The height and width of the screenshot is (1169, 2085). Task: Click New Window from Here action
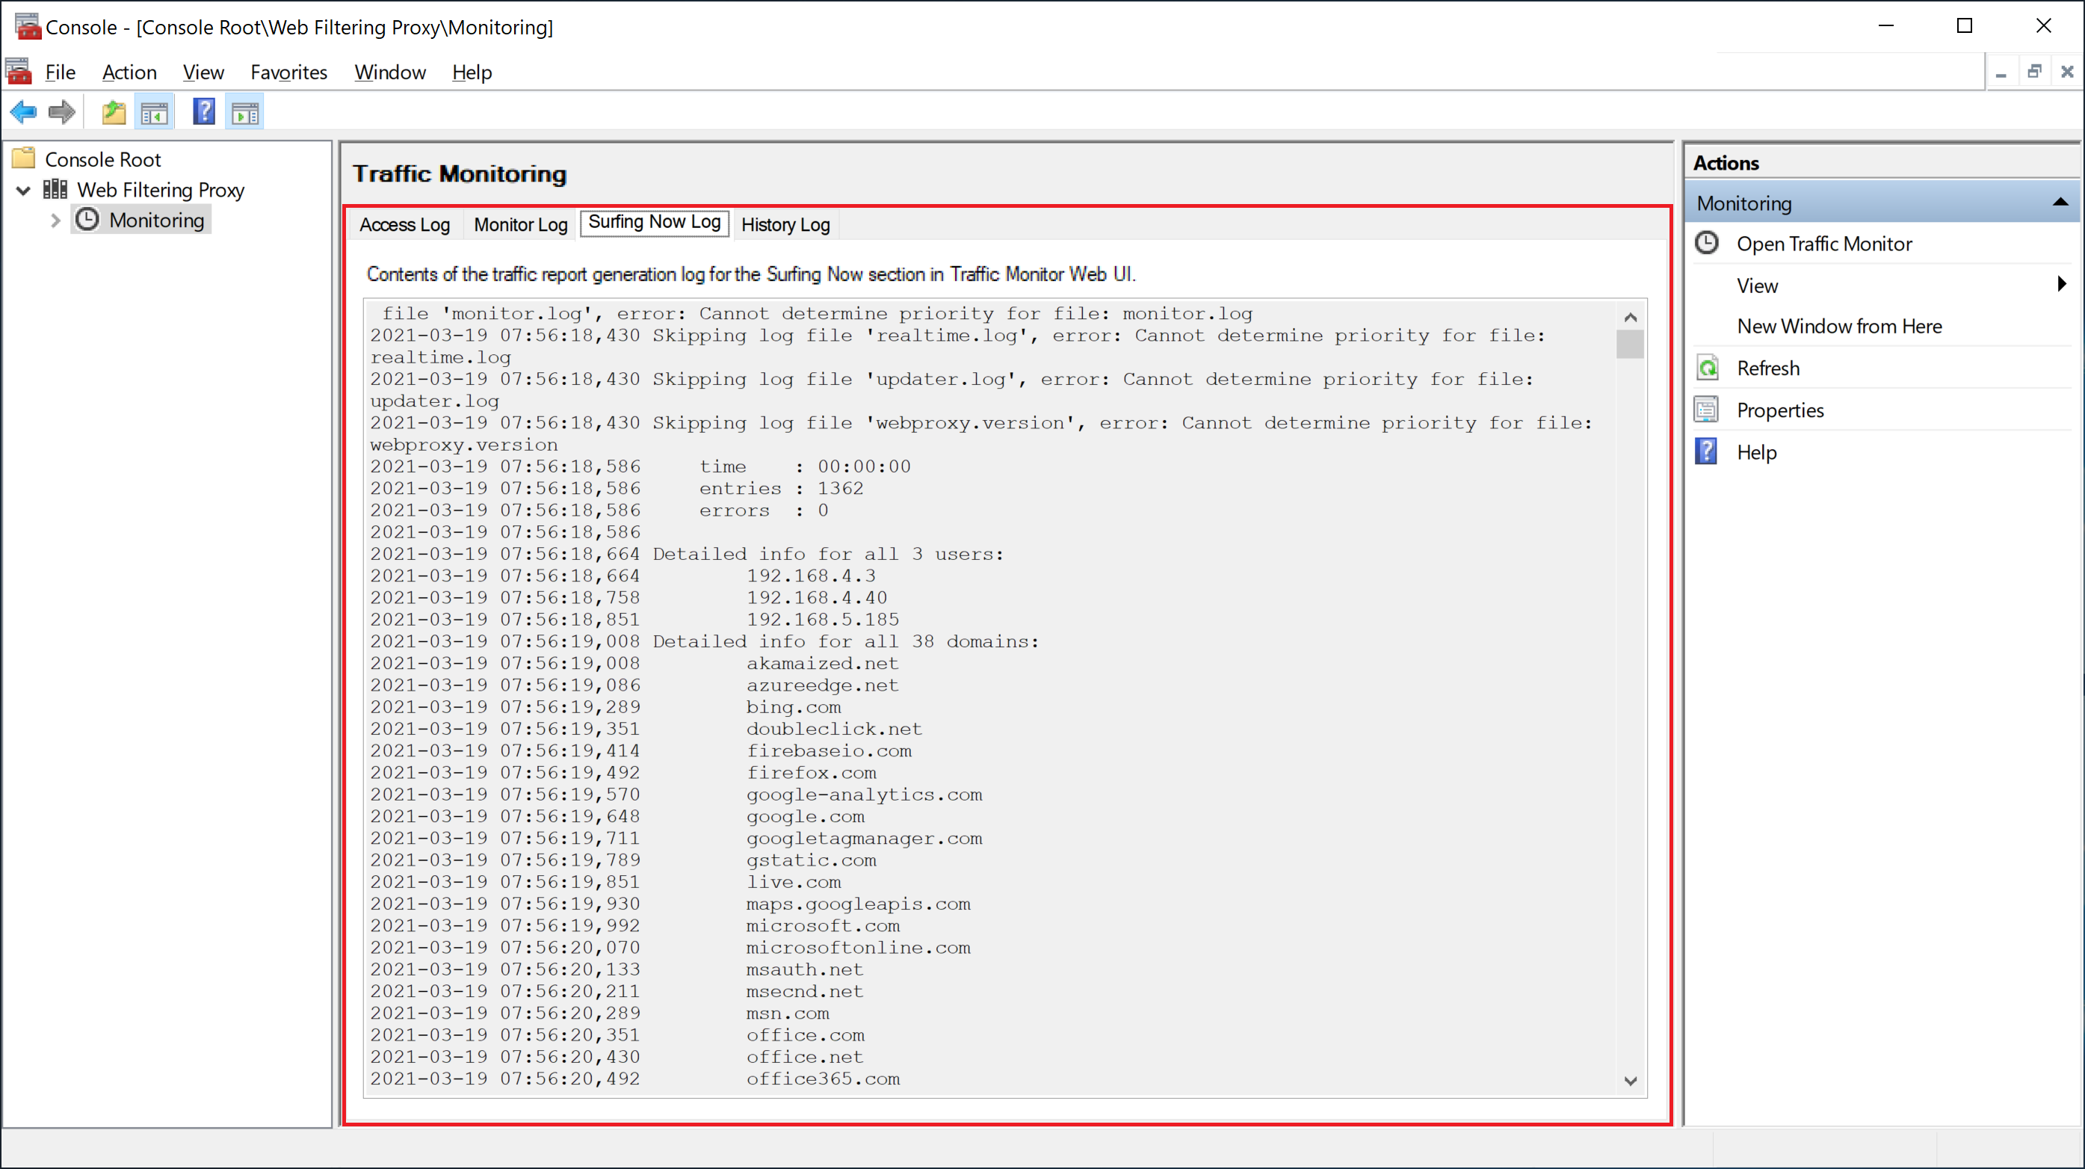pyautogui.click(x=1839, y=326)
